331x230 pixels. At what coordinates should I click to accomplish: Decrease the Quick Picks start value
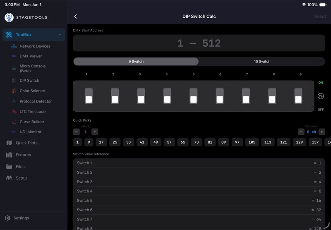(77, 132)
